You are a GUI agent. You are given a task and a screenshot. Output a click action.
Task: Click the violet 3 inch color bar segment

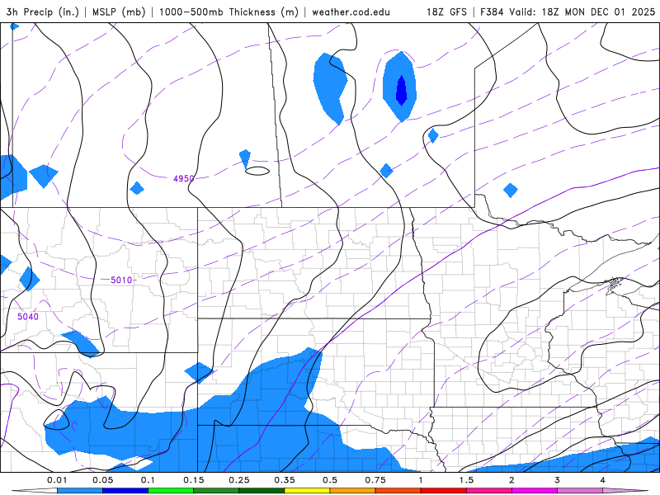(580, 491)
